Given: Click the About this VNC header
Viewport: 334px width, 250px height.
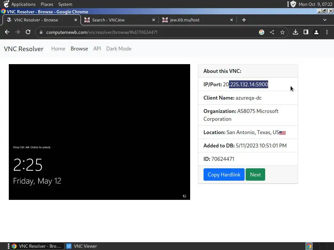Looking at the screenshot, I should coord(222,71).
